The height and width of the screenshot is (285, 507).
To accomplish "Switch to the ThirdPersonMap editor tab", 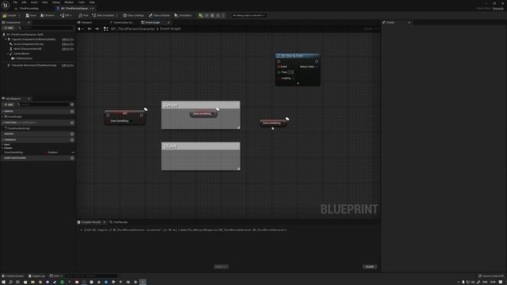I will pyautogui.click(x=28, y=9).
